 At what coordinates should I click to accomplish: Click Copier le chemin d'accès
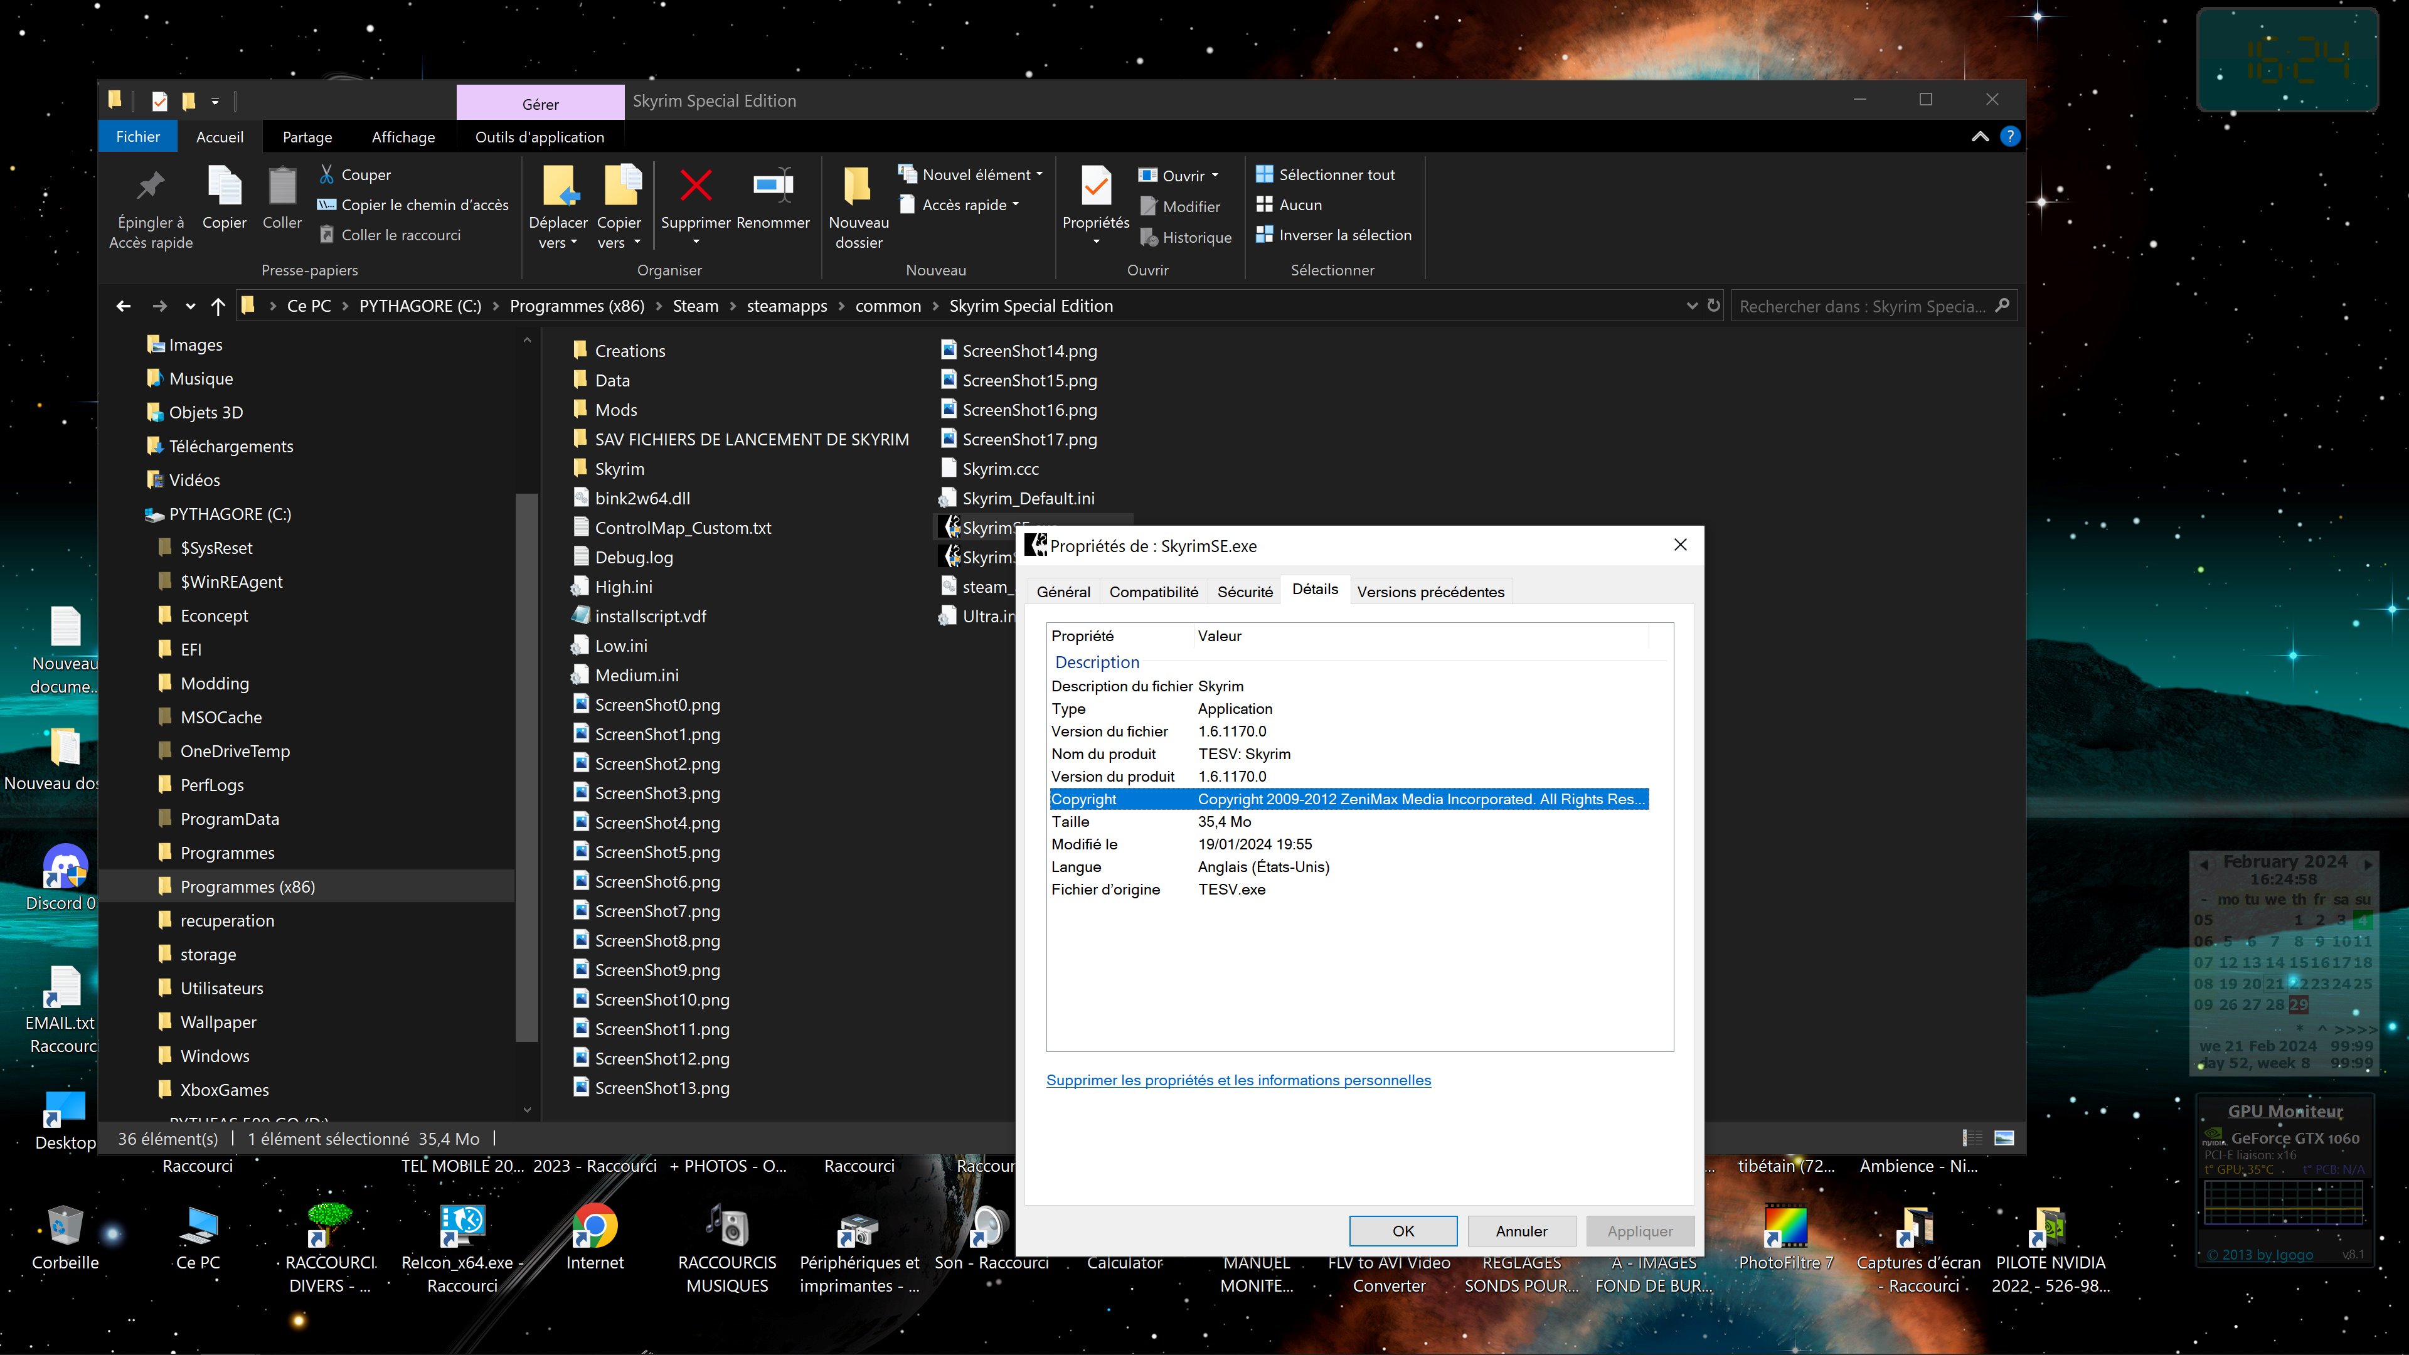point(413,205)
